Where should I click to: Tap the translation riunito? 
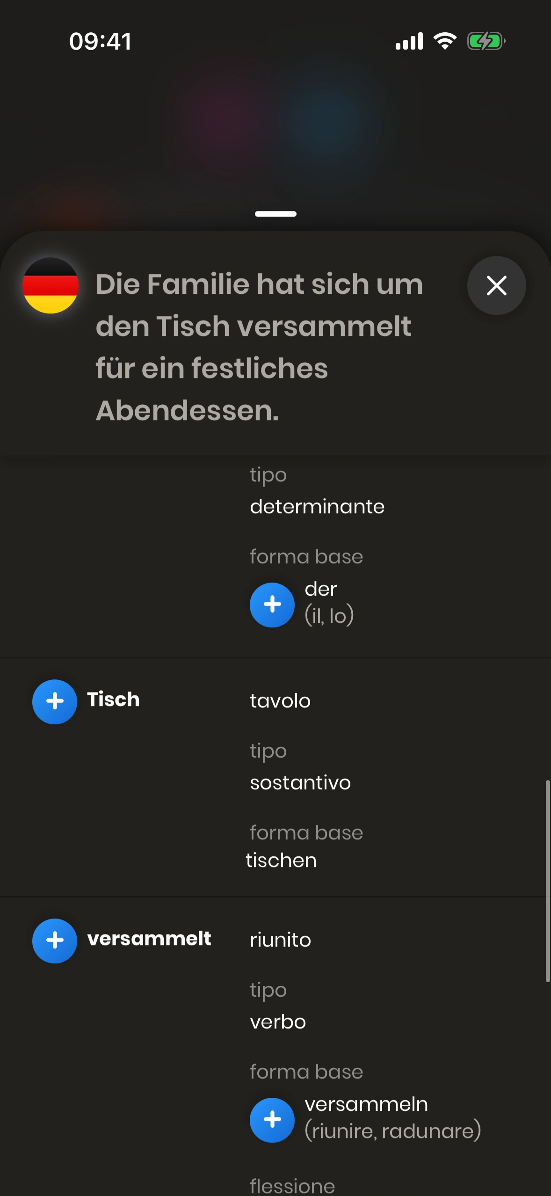pos(280,940)
